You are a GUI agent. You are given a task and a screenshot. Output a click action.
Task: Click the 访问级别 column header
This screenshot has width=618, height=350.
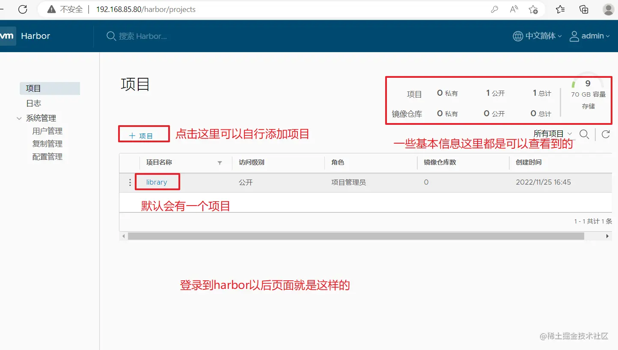pos(252,162)
